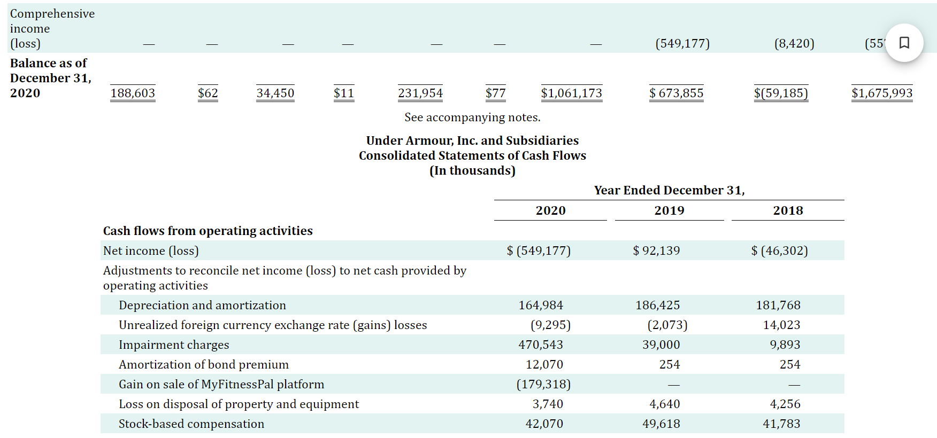Viewport: 937px width, 438px height.
Task: Click 'Under Armour, Inc. and Subsidiaries' title
Action: click(x=472, y=140)
